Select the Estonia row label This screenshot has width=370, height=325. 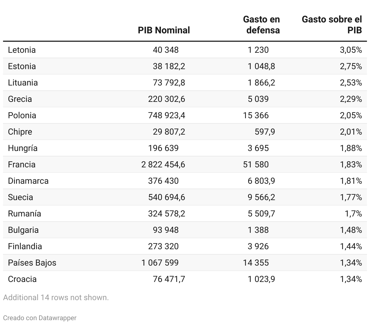pyautogui.click(x=22, y=66)
